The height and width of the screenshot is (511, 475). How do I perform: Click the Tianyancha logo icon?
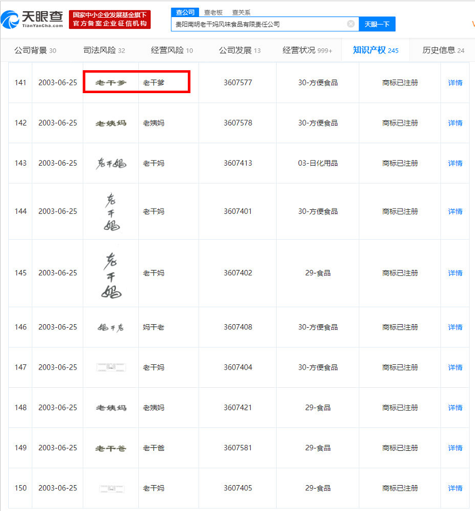[x=12, y=19]
